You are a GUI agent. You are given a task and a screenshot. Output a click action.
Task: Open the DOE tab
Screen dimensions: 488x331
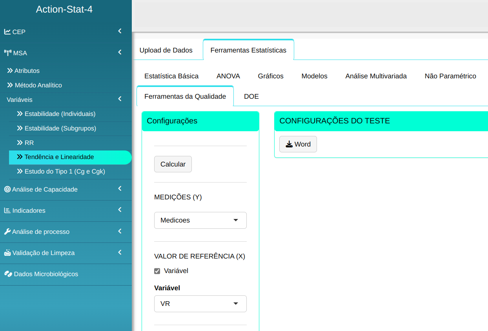251,96
